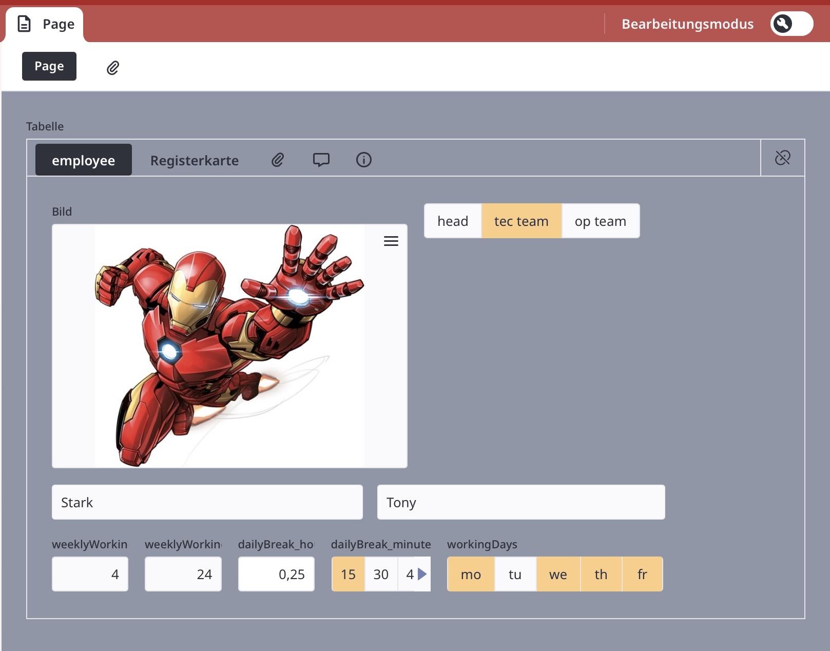830x651 pixels.
Task: Click the Stark last name field
Action: [207, 502]
